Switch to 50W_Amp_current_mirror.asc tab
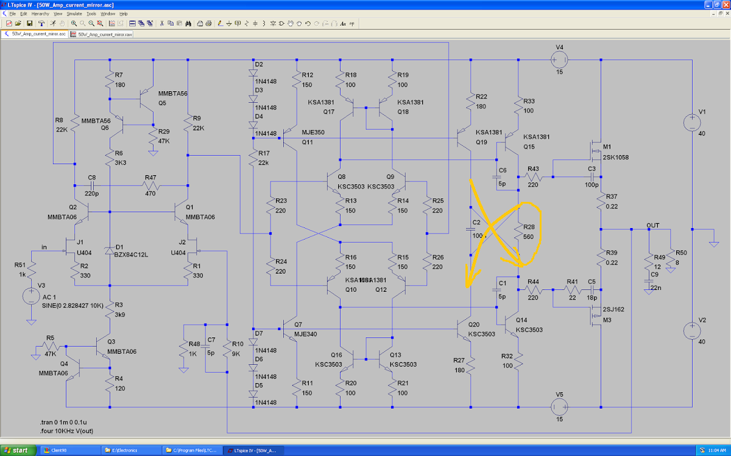 click(x=35, y=34)
